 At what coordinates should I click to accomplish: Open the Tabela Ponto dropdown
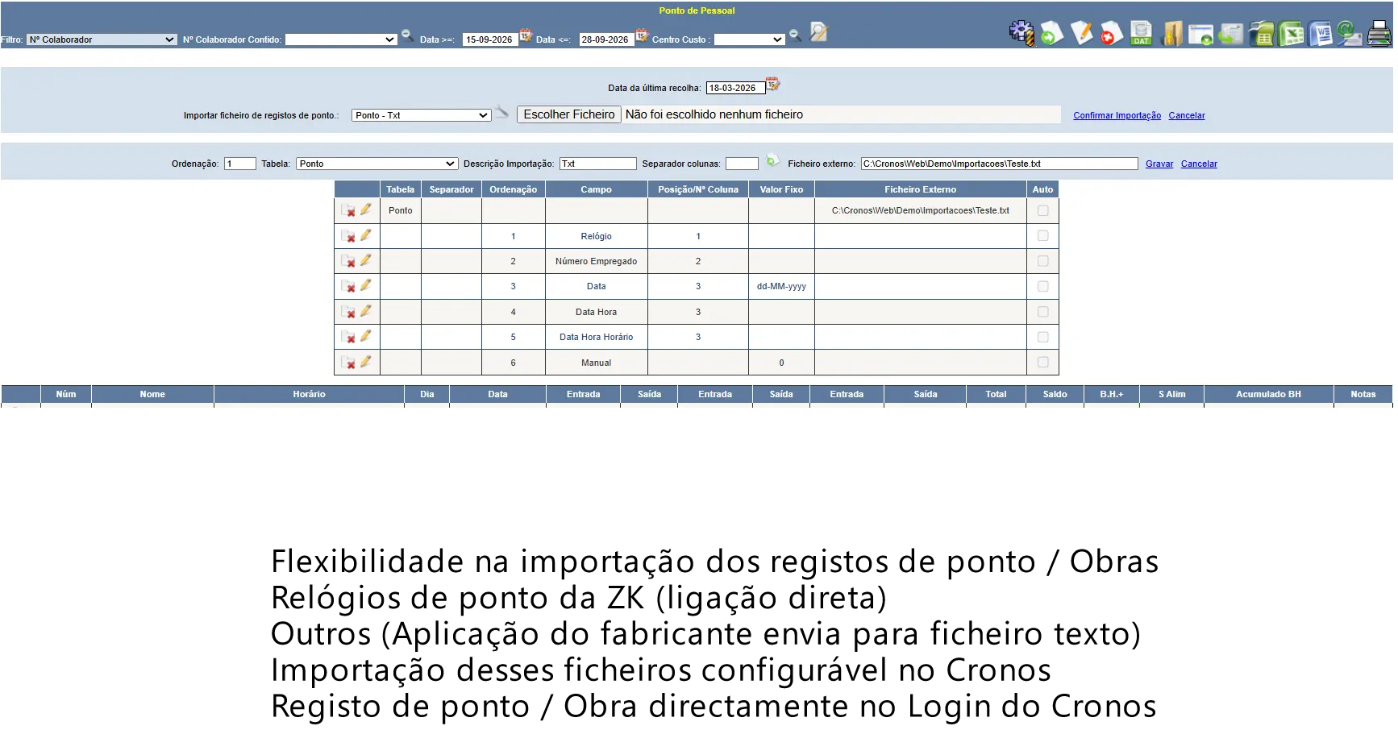377,164
